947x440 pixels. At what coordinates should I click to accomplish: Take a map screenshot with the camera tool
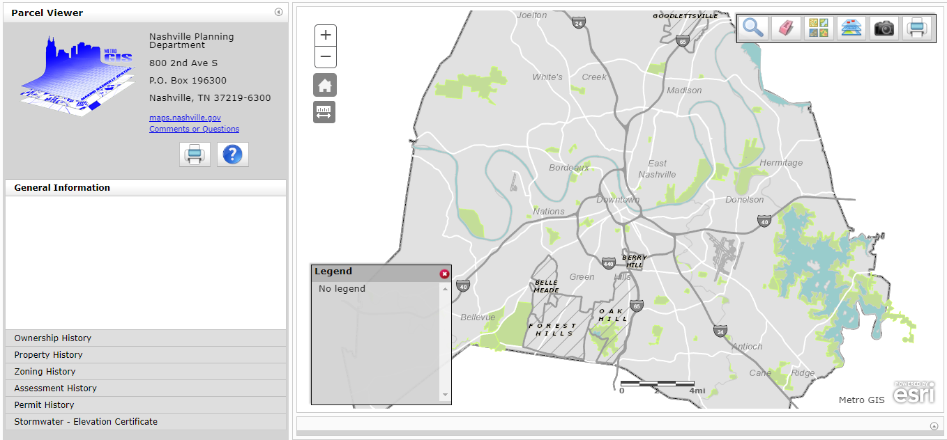click(884, 28)
